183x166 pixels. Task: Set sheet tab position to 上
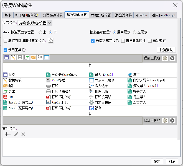[x=40, y=32]
